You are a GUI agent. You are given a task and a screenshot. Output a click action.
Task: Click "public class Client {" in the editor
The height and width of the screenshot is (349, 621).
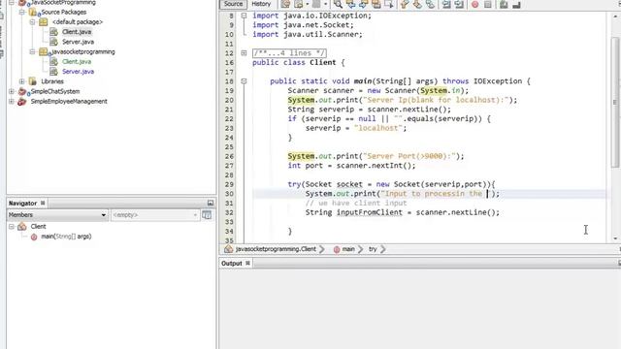(299, 62)
